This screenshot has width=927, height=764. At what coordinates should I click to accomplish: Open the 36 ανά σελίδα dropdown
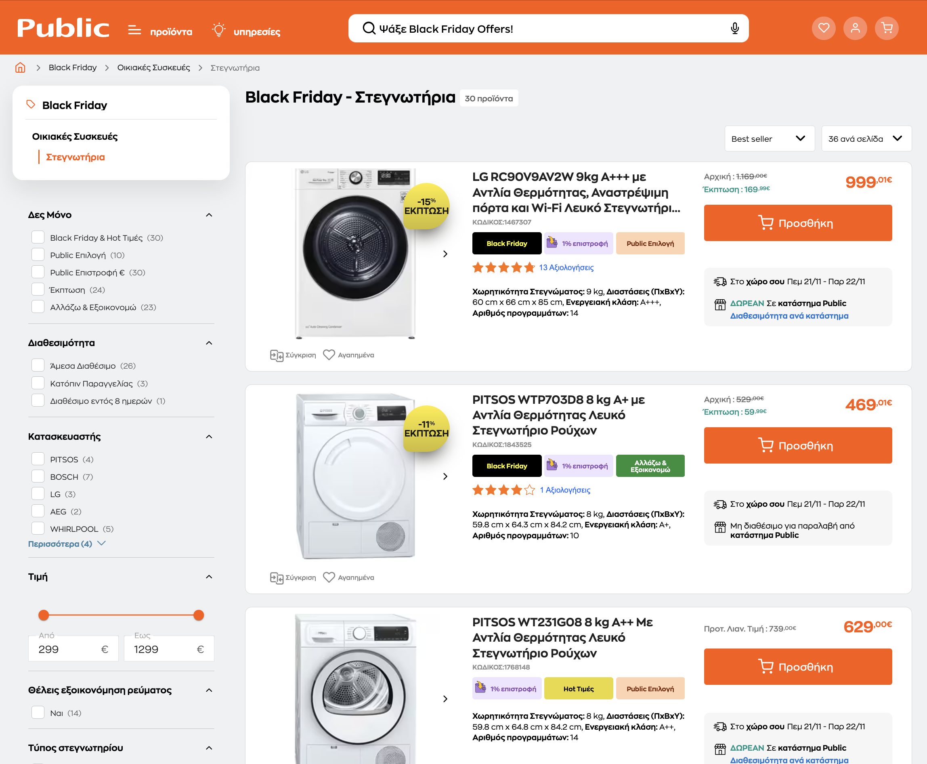[x=866, y=139]
